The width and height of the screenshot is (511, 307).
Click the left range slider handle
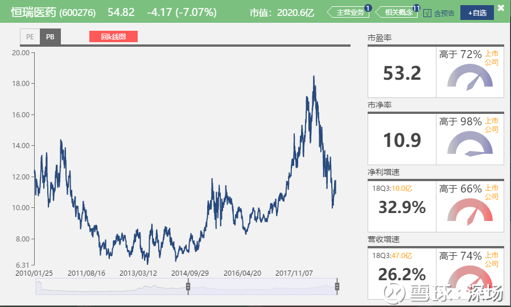[188, 286]
